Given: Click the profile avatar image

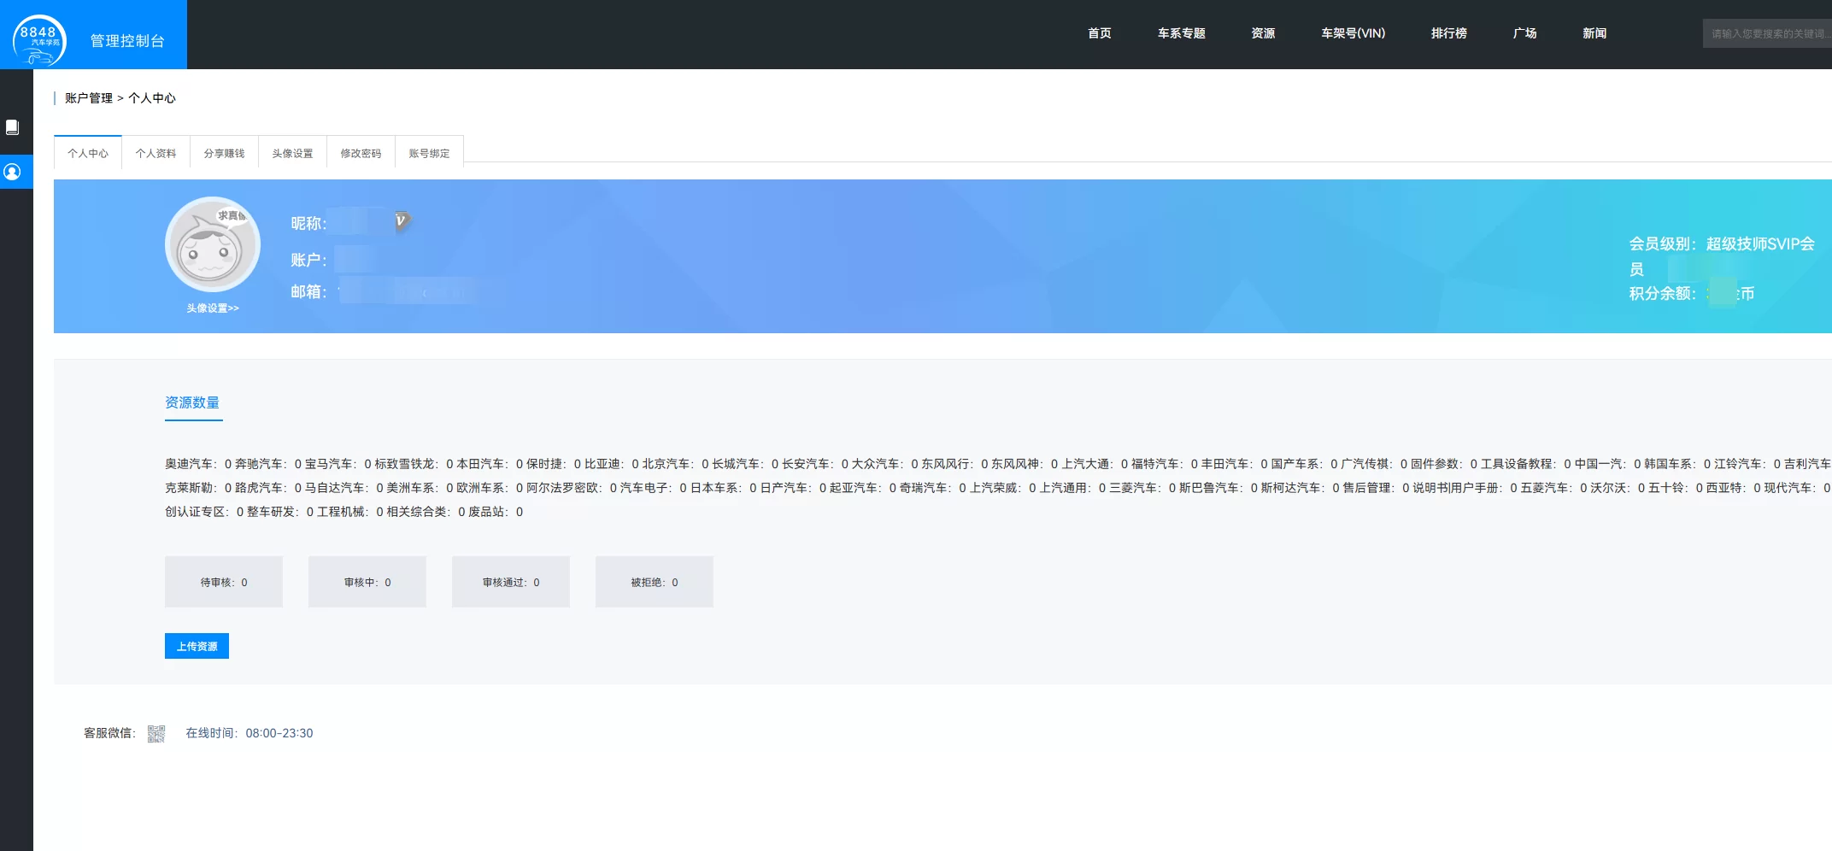Looking at the screenshot, I should tap(213, 245).
